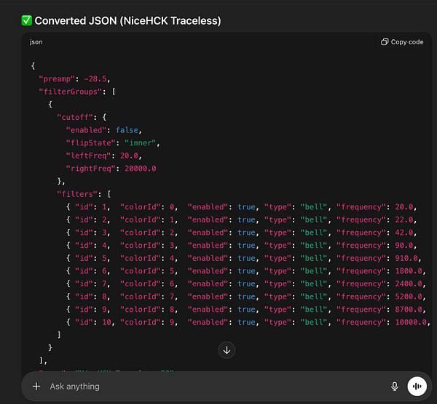Click the frequency value 2400.0
The width and height of the screenshot is (437, 404).
tap(409, 283)
